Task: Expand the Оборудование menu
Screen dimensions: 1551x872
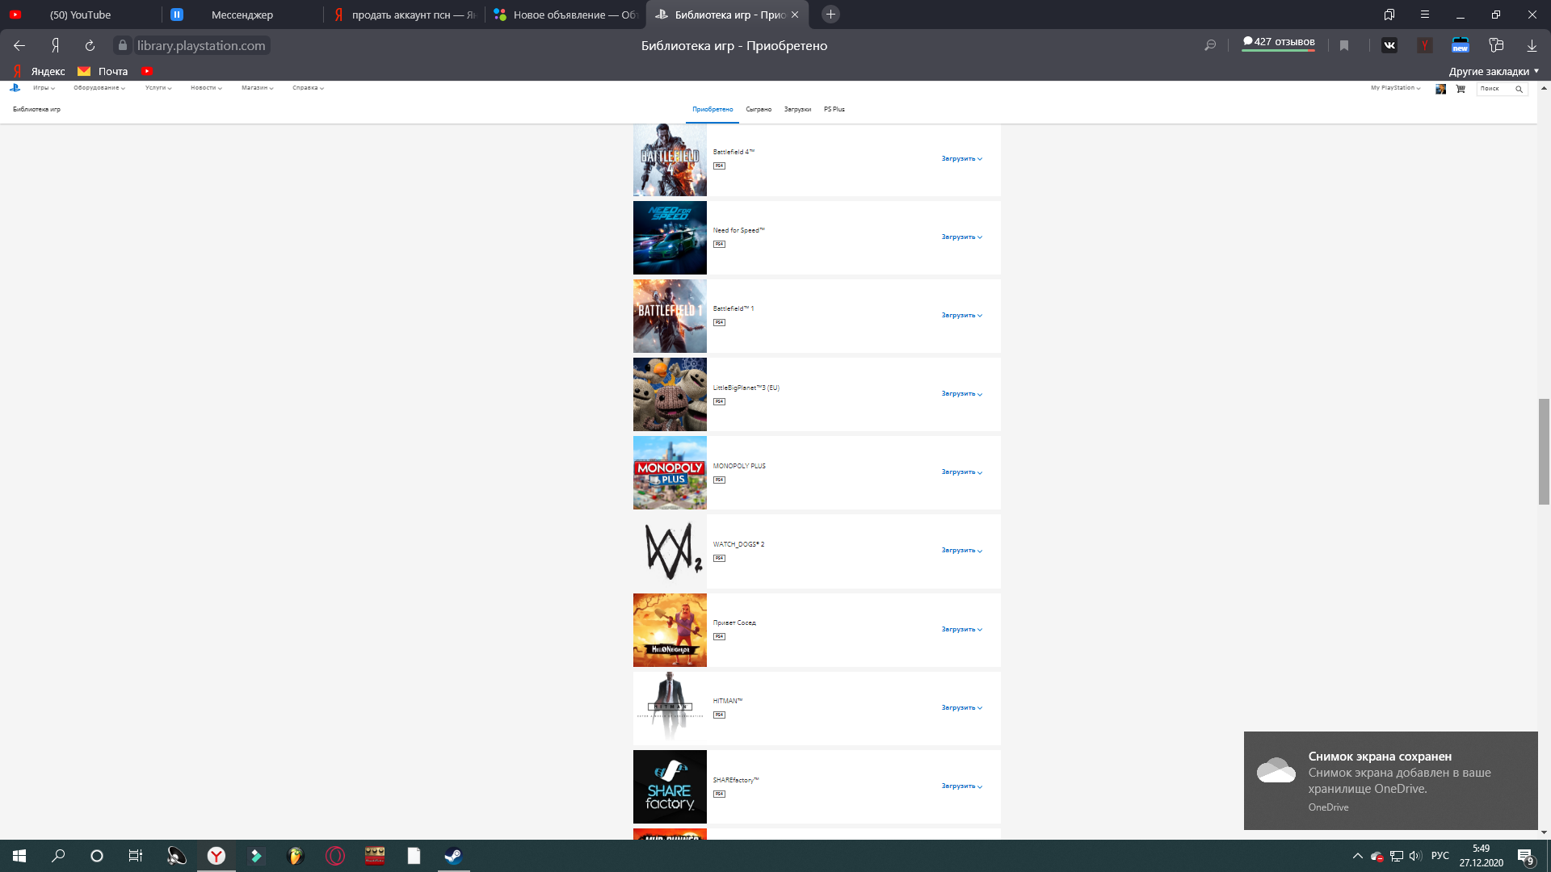Action: 99,88
